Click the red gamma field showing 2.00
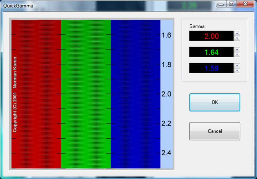 [x=211, y=36]
